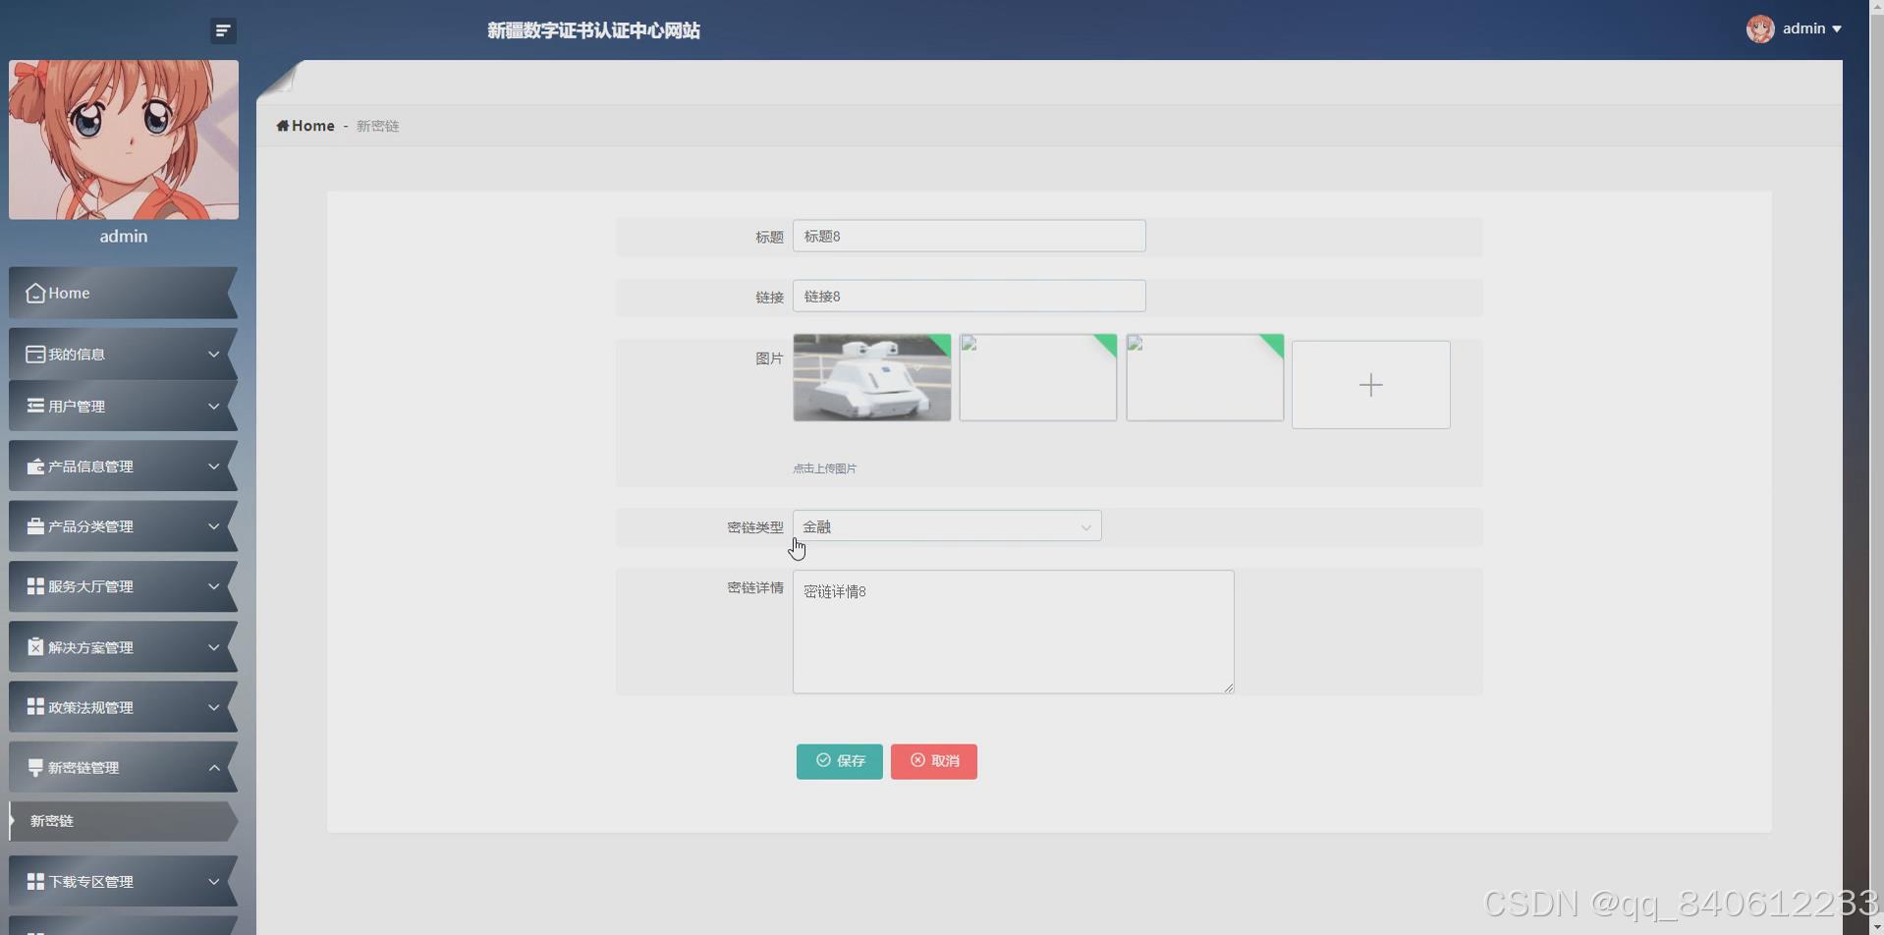This screenshot has width=1884, height=935.
Task: Toggle the sidebar with the hamburger icon
Action: [x=222, y=30]
